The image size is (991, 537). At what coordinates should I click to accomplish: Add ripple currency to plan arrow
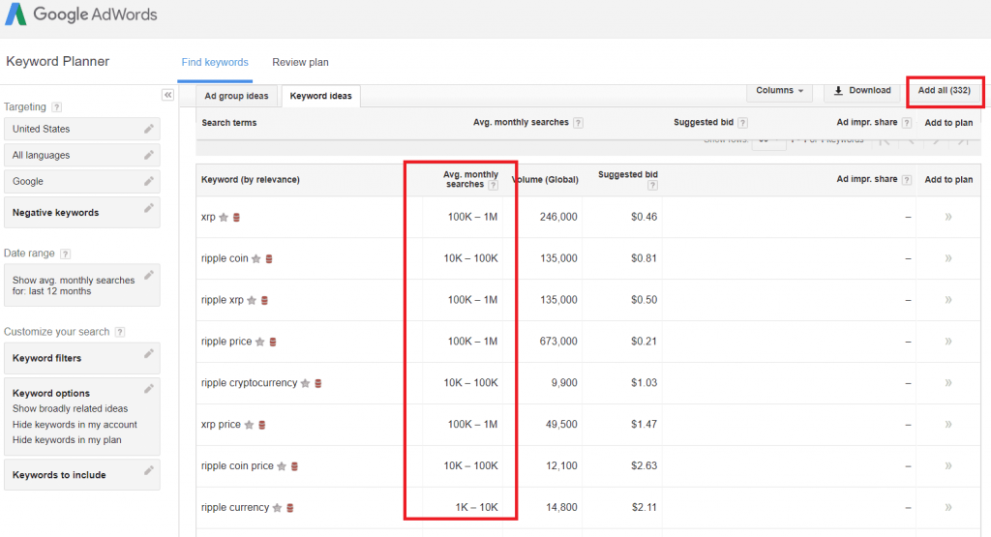coord(948,507)
